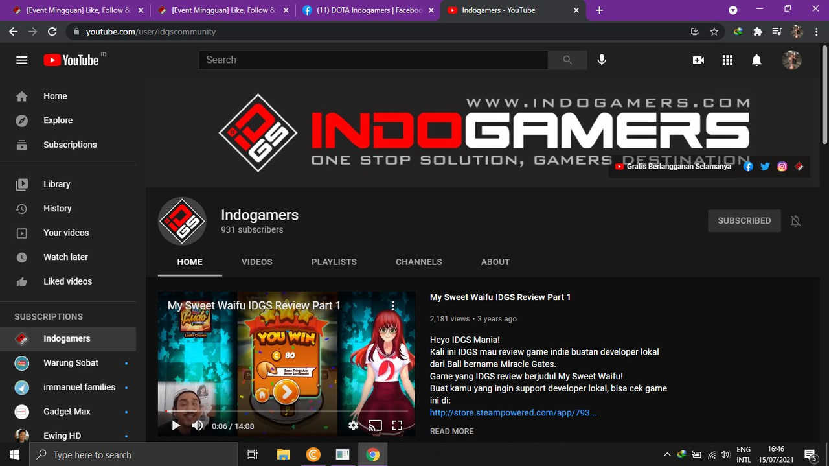Click the SUBSCRIBED button
Viewport: 829px width, 466px height.
744,220
